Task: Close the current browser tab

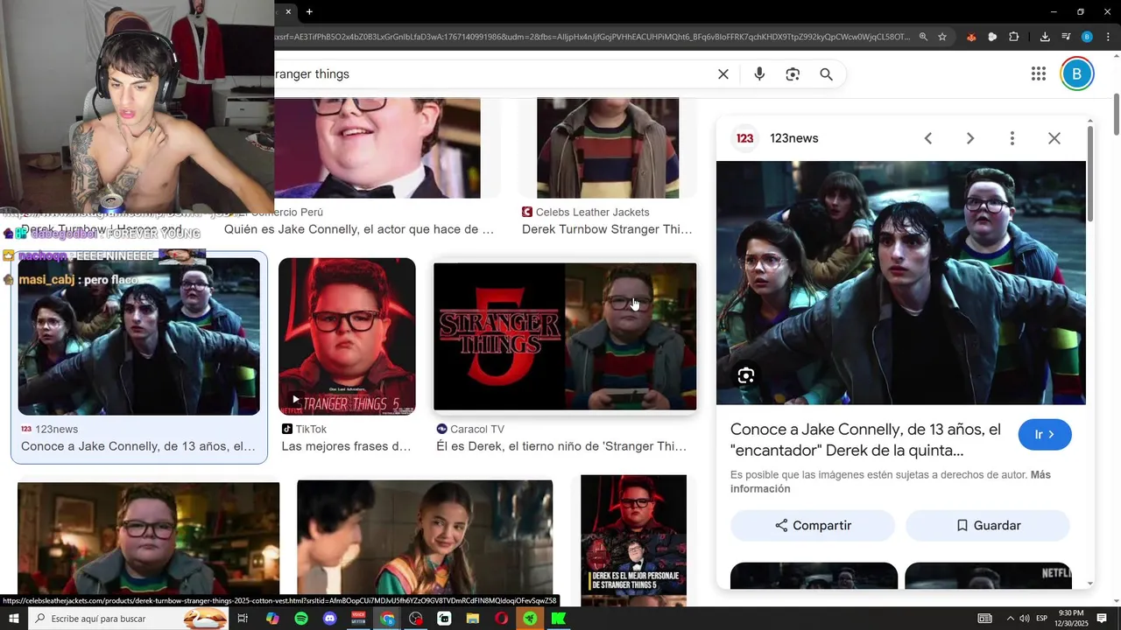Action: pyautogui.click(x=288, y=11)
